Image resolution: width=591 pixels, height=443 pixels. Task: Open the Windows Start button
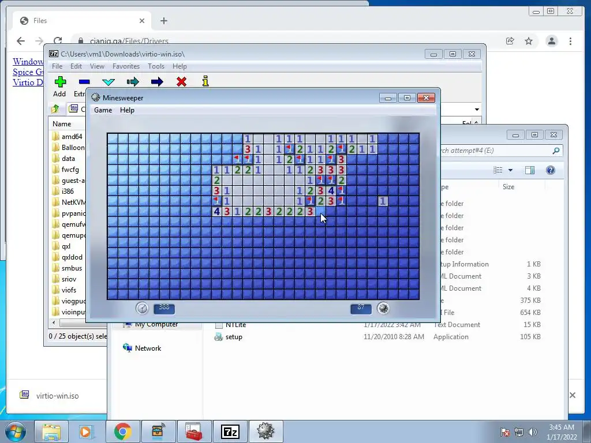15,431
